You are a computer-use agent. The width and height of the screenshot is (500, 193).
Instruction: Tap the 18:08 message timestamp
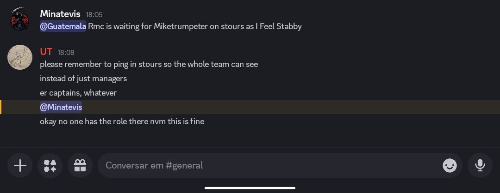tap(66, 53)
